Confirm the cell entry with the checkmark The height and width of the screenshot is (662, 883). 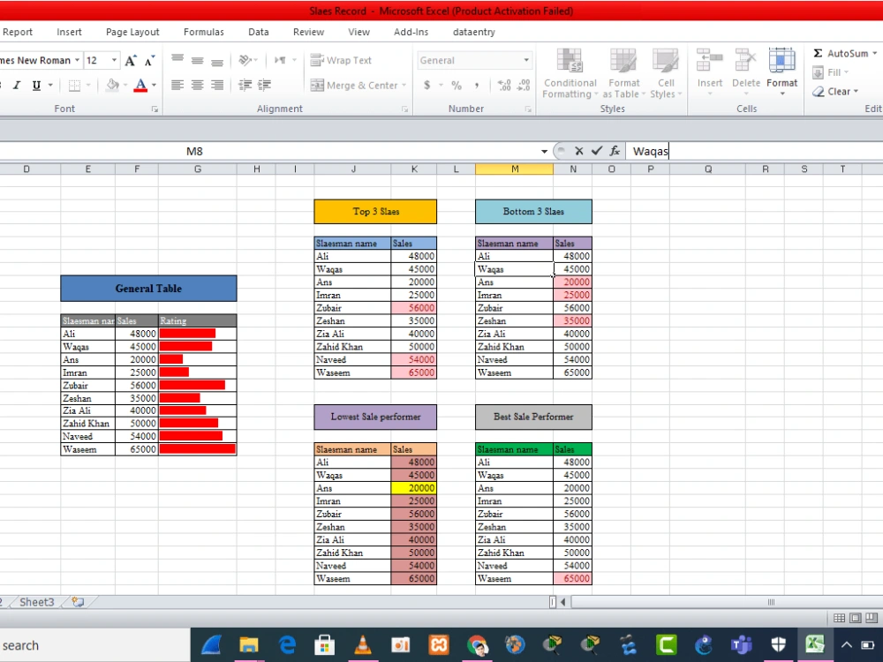pos(595,151)
